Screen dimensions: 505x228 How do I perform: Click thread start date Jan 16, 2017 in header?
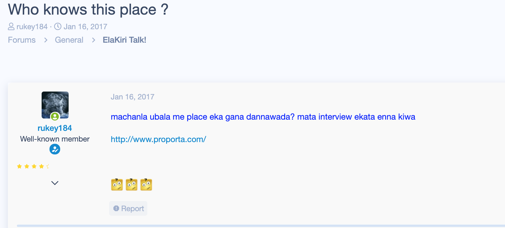click(85, 27)
